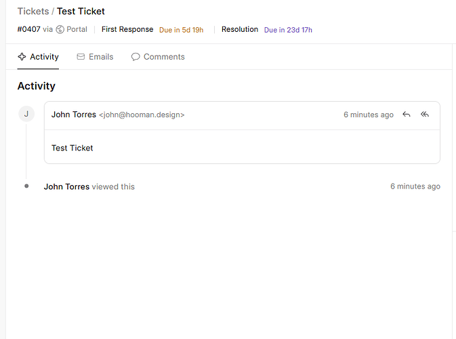
Task: Open the Comments tab
Action: (158, 56)
